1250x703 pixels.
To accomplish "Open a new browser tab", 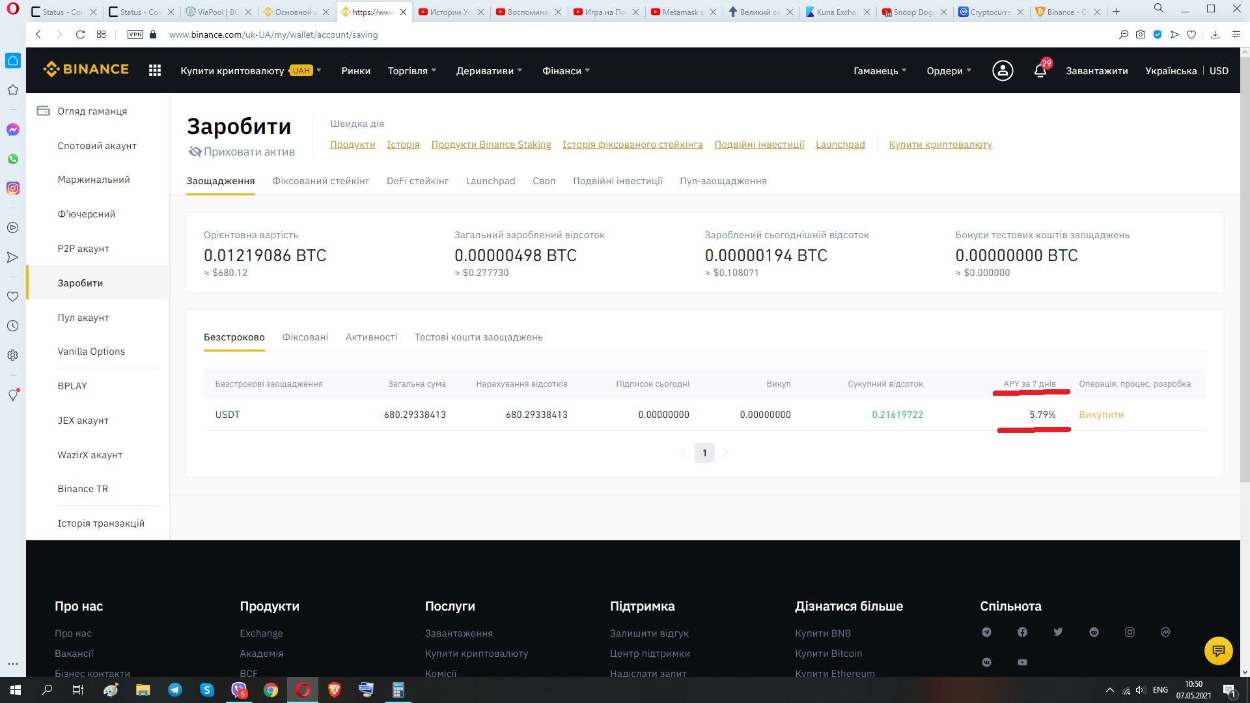I will 1116,11.
